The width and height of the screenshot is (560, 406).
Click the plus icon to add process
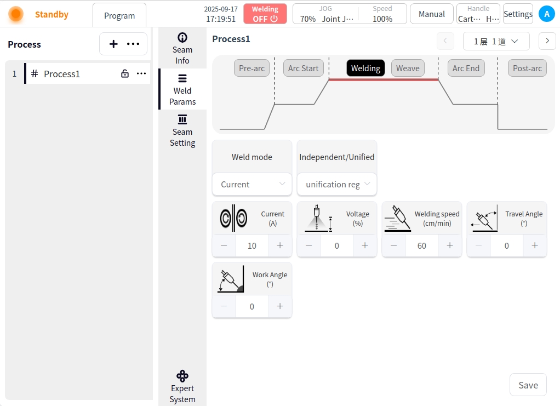pyautogui.click(x=113, y=44)
